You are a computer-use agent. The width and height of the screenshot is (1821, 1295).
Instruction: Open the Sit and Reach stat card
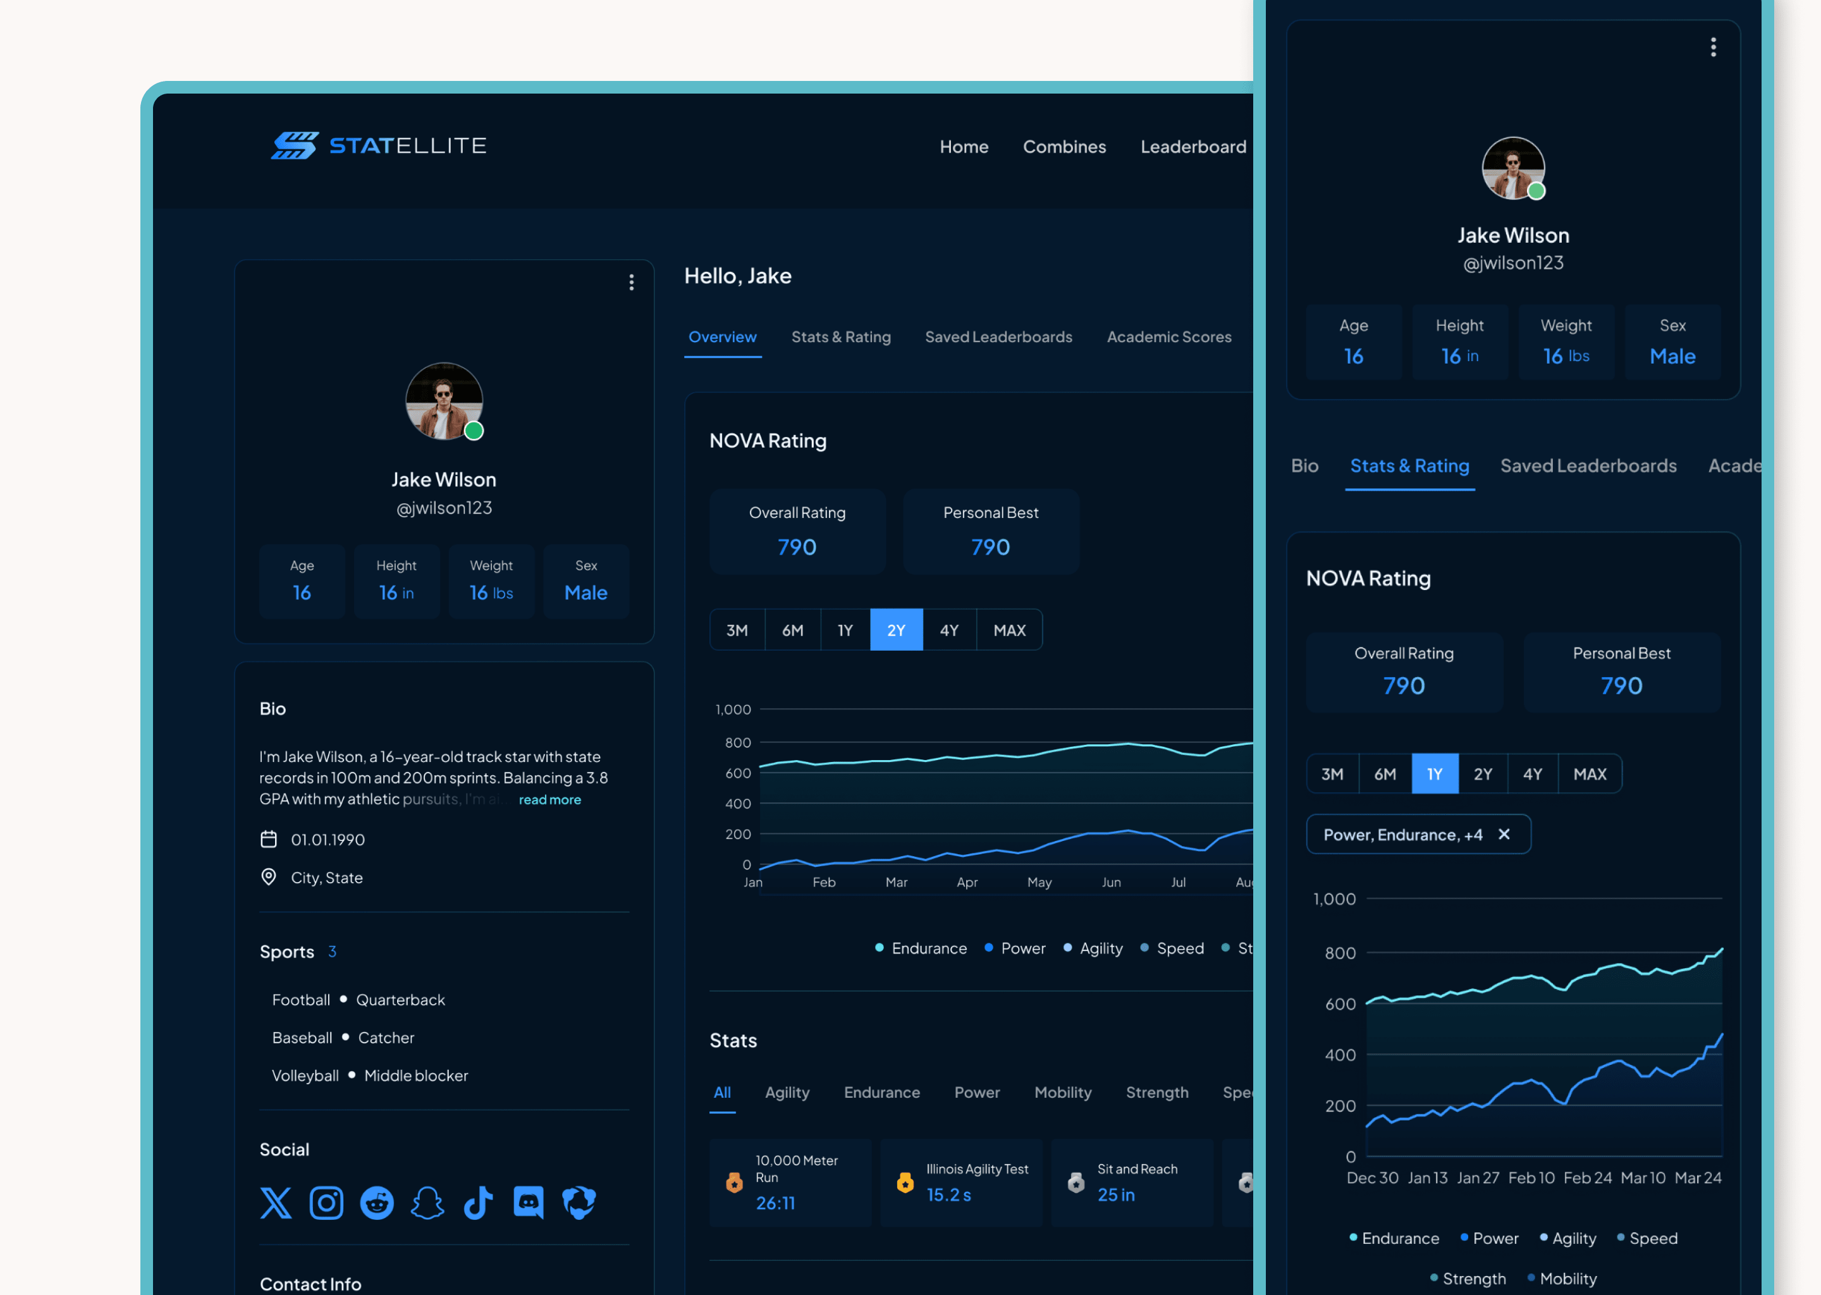(x=1131, y=1182)
